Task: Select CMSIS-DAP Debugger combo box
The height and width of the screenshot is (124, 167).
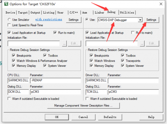Action: coord(120,20)
